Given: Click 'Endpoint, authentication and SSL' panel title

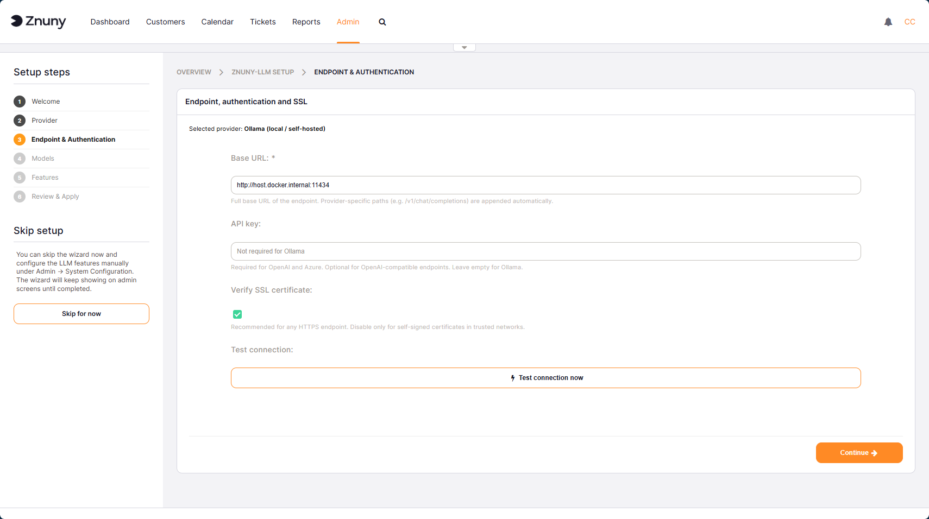Looking at the screenshot, I should [246, 102].
